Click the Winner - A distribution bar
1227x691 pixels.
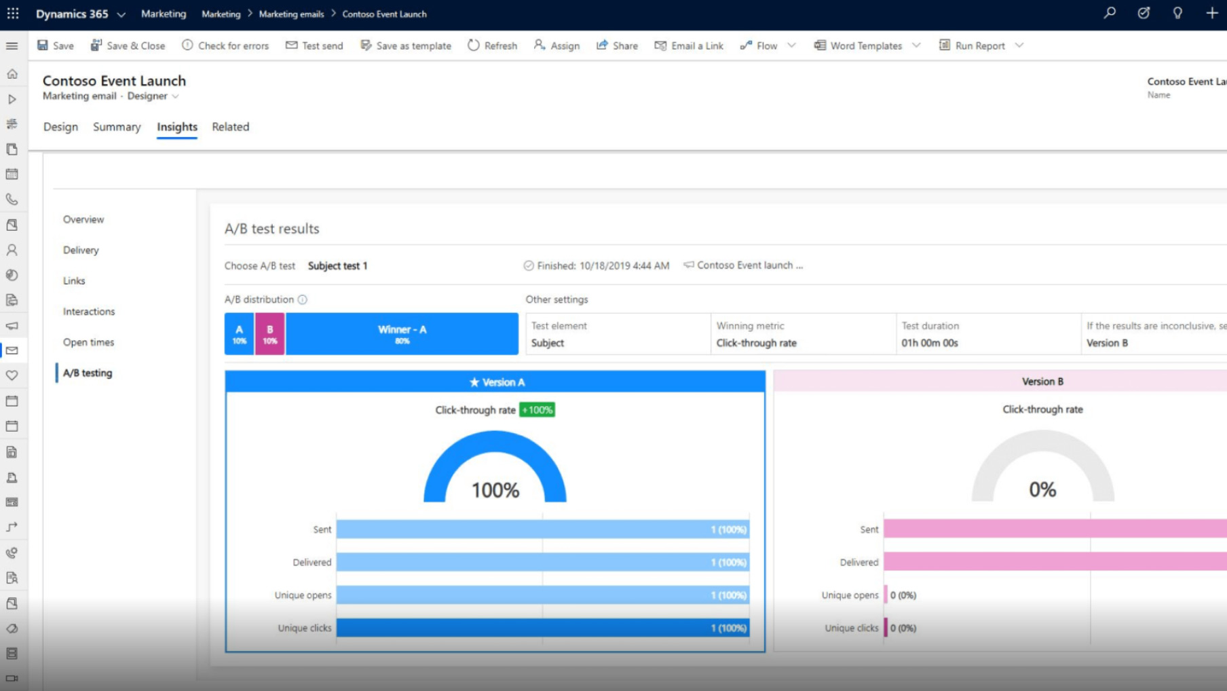click(x=402, y=334)
